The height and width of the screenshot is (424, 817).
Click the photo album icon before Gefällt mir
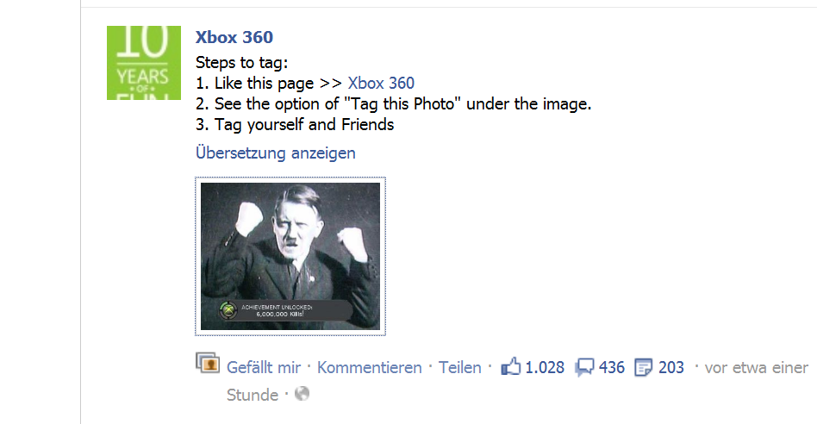(x=208, y=363)
